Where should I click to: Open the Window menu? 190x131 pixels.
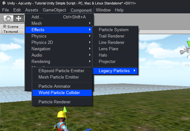[103, 10]
